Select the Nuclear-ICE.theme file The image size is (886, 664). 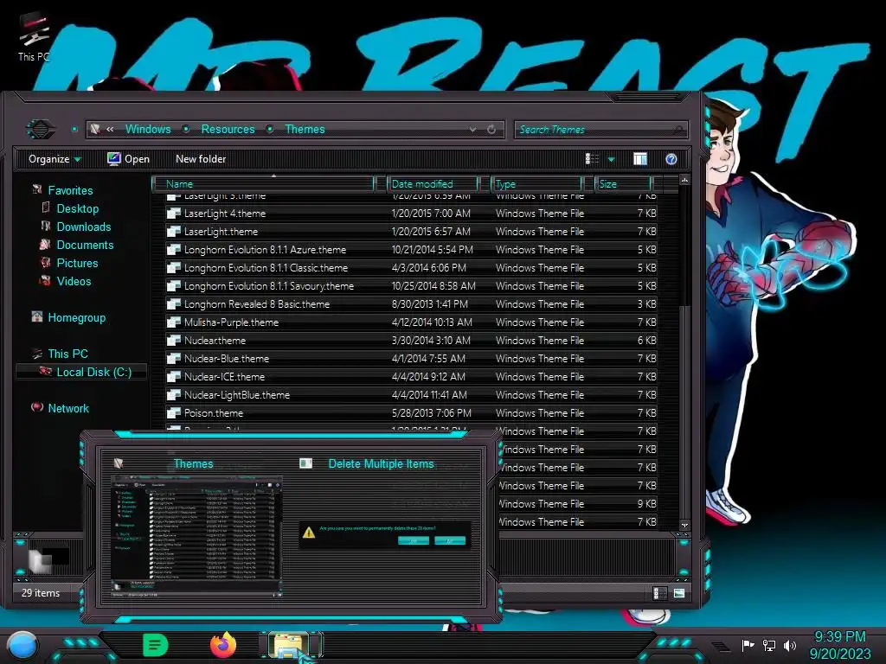coord(224,377)
